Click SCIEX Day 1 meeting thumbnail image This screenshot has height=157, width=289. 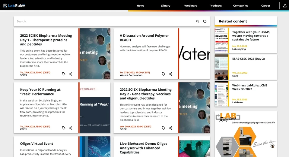tap(95, 54)
